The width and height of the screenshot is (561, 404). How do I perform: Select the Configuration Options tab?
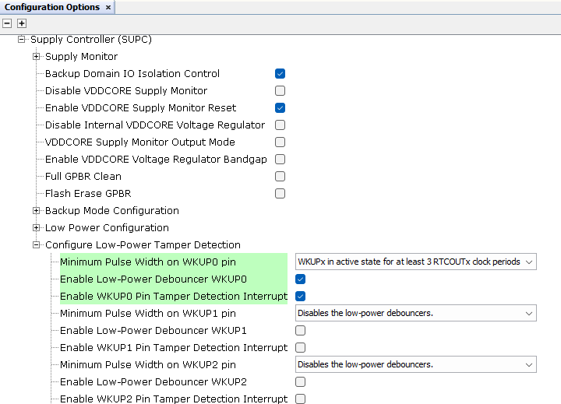coord(52,7)
